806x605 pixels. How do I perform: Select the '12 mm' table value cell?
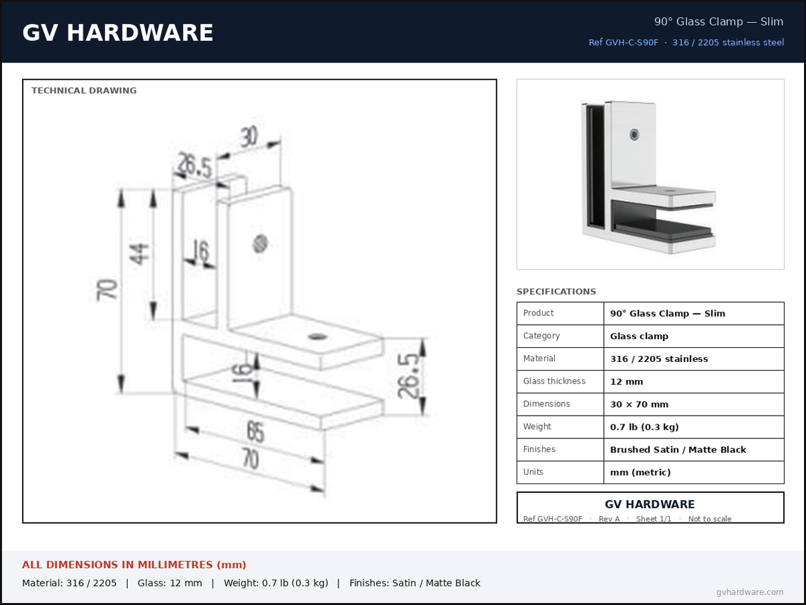(x=694, y=381)
